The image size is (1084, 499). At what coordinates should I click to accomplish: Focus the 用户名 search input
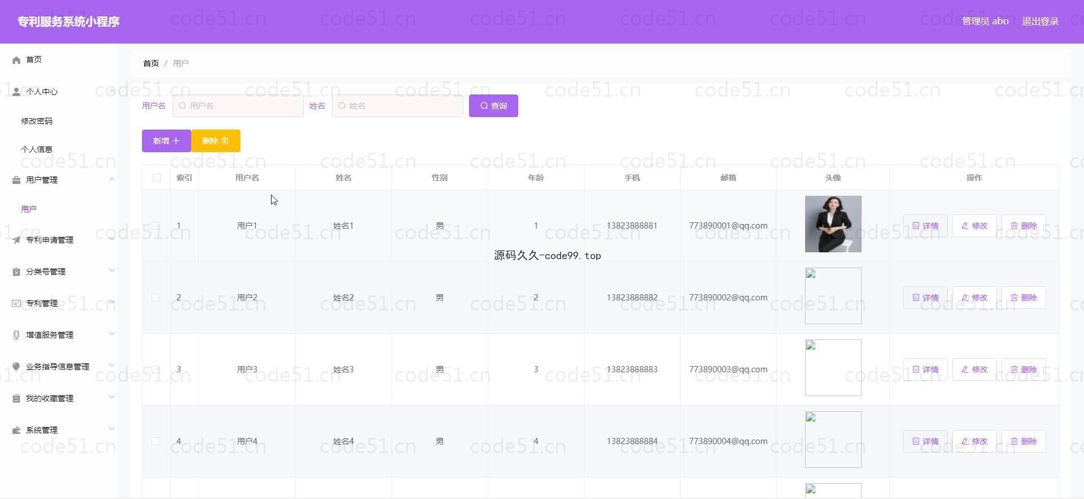pos(238,106)
